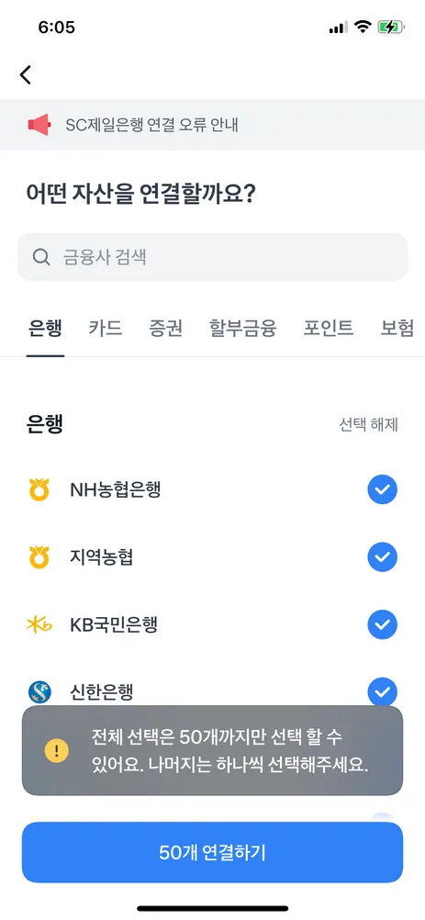Viewport: 425px width, 920px height.
Task: Tap 선택 해제 to deselect all
Action: click(x=369, y=425)
